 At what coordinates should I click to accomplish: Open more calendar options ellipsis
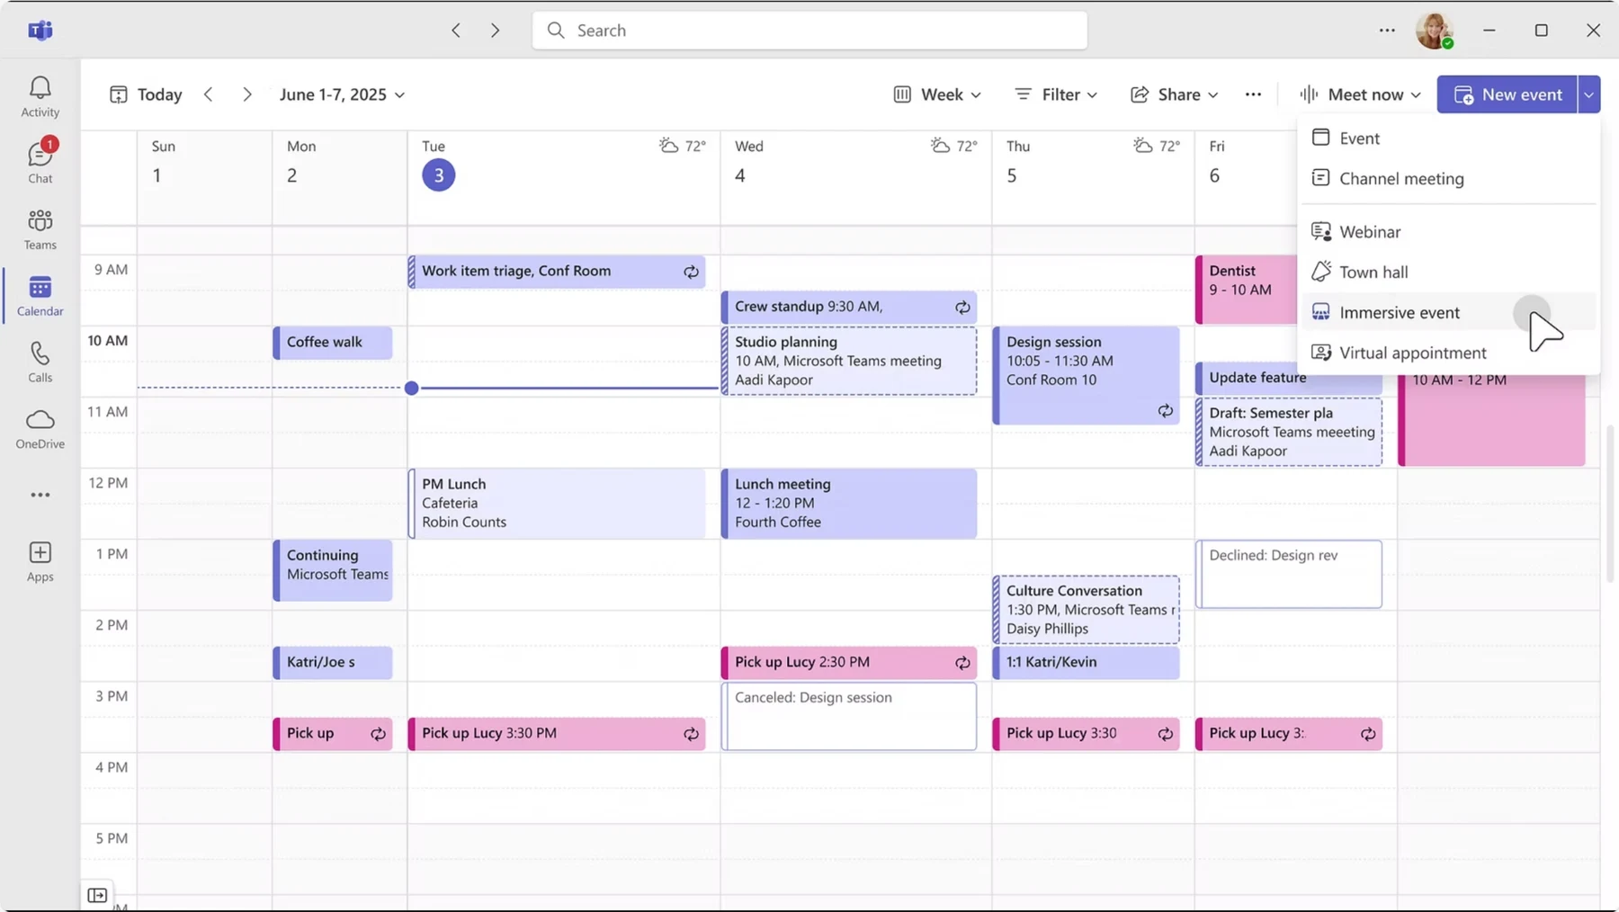(1253, 94)
